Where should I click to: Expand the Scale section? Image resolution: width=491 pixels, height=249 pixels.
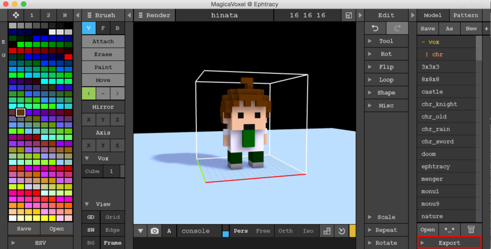click(x=386, y=217)
